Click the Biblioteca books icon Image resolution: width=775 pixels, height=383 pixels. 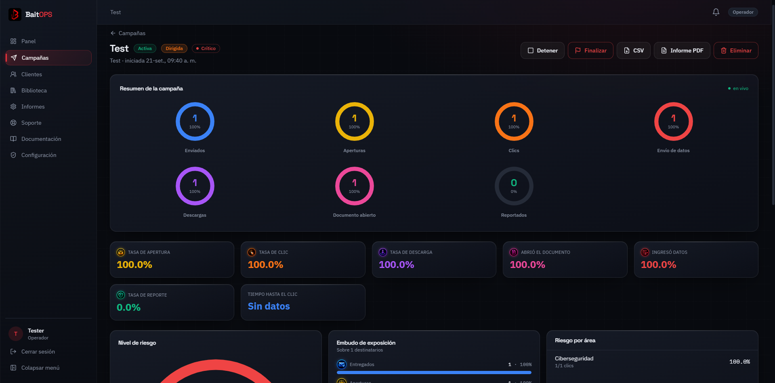point(13,90)
